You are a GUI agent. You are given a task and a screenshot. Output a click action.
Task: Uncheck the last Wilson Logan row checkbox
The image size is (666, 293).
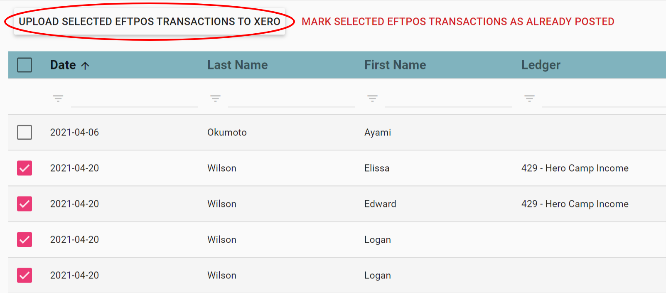click(x=25, y=275)
